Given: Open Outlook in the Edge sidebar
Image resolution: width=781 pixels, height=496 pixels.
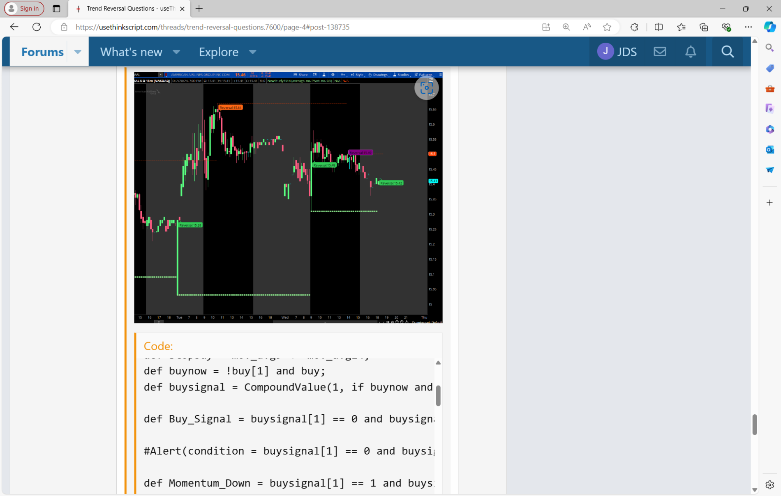Looking at the screenshot, I should pyautogui.click(x=769, y=150).
